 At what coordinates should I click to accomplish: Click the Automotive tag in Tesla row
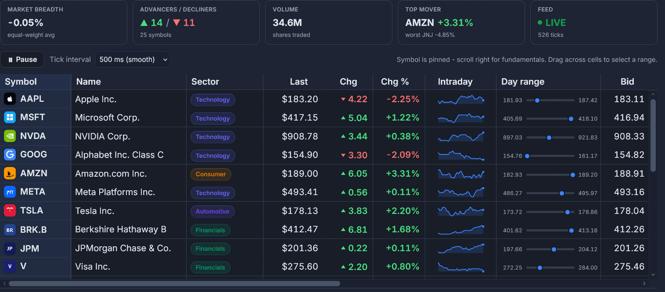point(212,212)
